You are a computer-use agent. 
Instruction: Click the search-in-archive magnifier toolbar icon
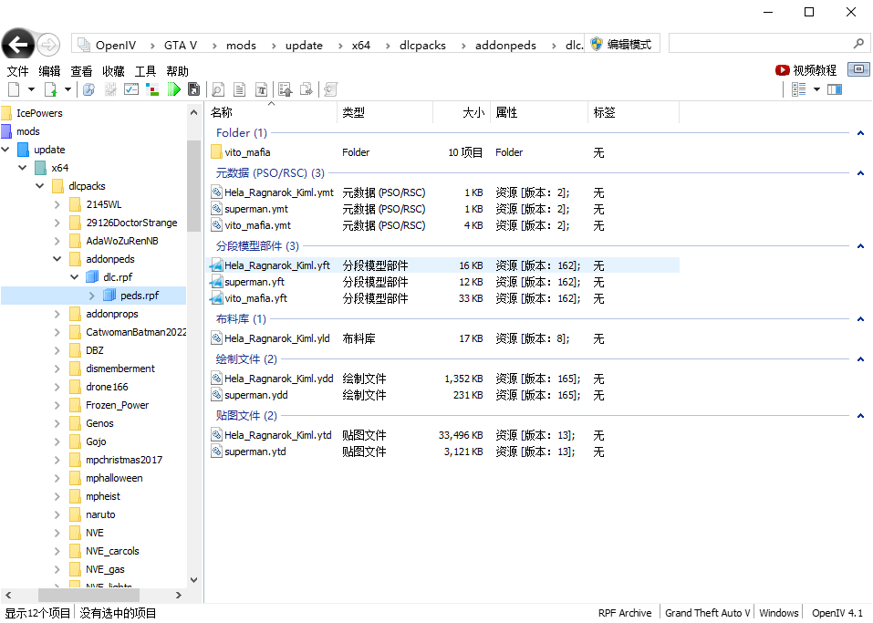88,89
